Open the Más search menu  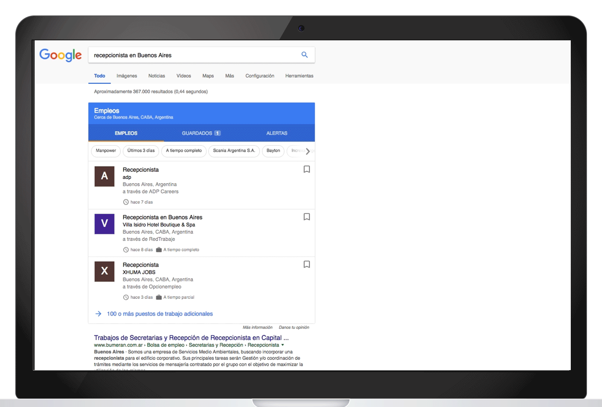(230, 76)
